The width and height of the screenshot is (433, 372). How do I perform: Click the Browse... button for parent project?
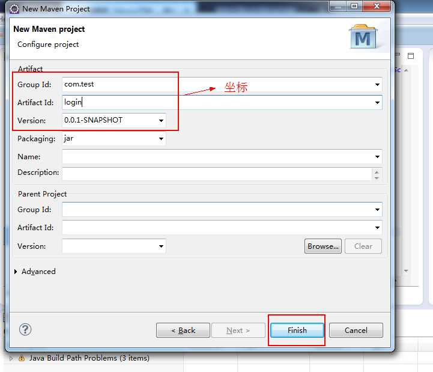(323, 246)
